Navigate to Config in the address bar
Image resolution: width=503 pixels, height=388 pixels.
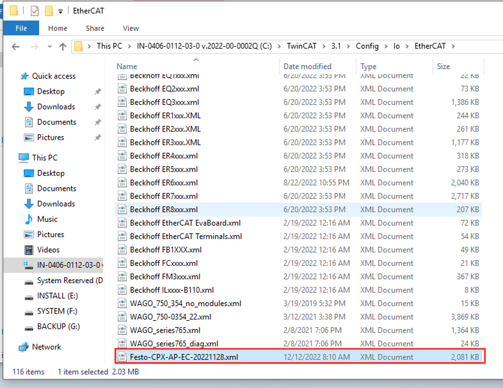367,46
